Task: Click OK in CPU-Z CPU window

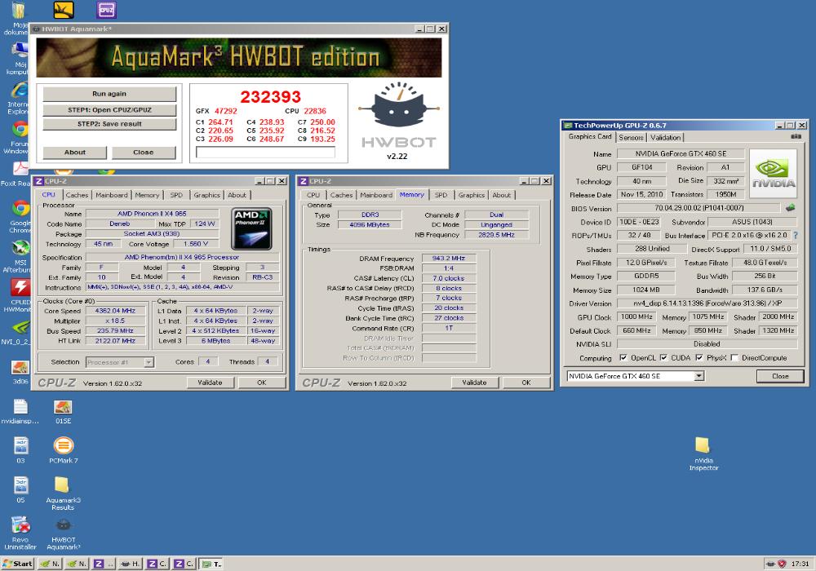Action: [x=262, y=383]
